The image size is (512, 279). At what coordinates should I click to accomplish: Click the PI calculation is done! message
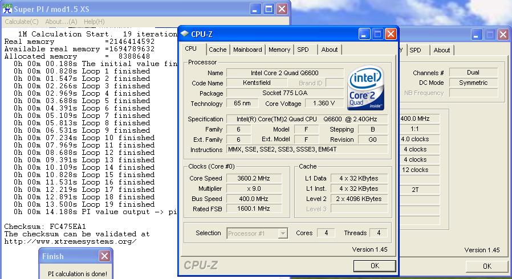tap(78, 274)
